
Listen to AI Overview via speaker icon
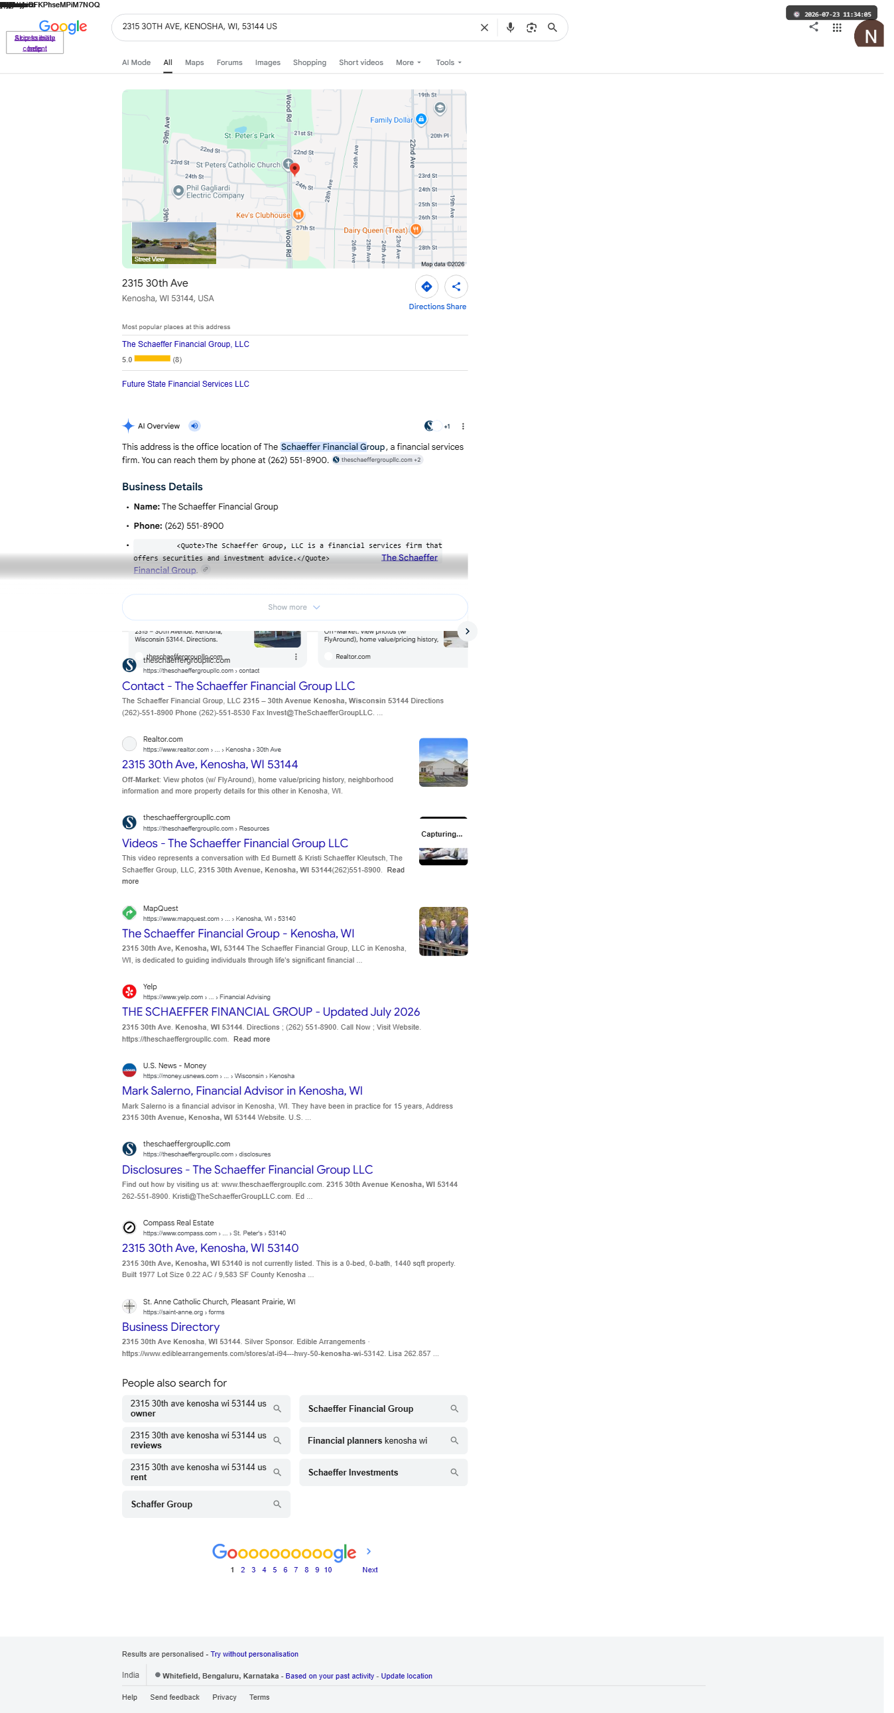[194, 425]
